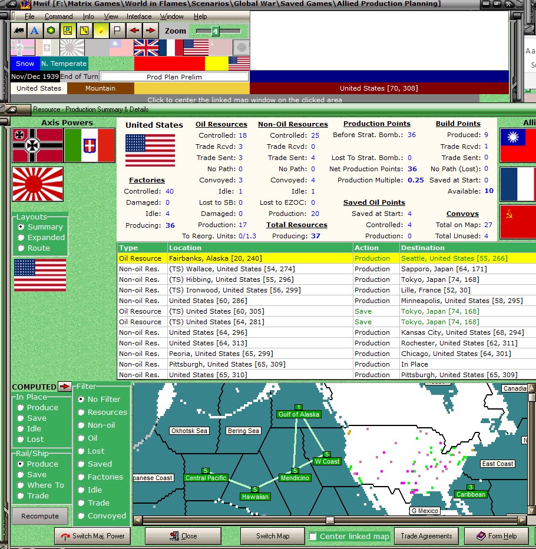536x549 pixels.
Task: Click the Italian flag under Axis Powers
Action: point(90,145)
